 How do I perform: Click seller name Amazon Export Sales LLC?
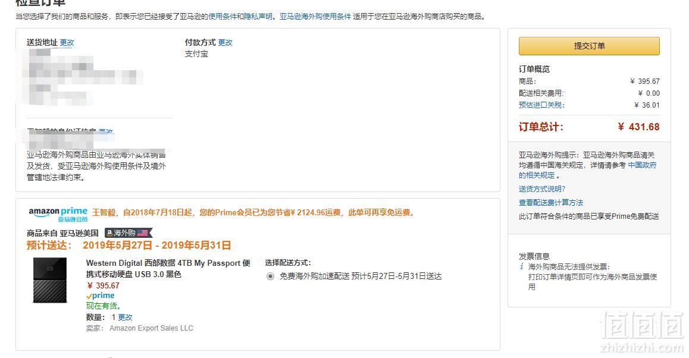coord(151,328)
